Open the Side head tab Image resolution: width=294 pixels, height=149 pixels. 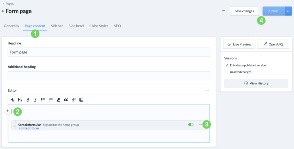76,26
